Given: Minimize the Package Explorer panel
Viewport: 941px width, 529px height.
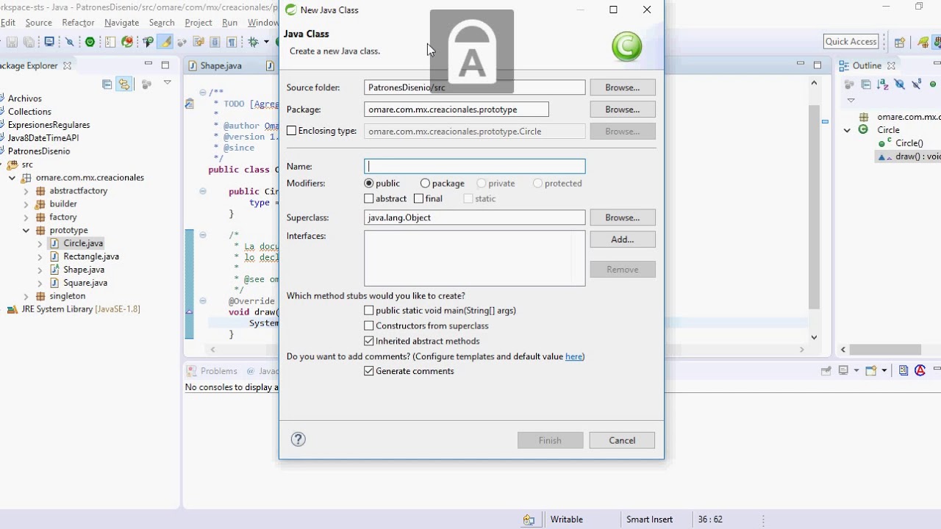Looking at the screenshot, I should coord(148,64).
